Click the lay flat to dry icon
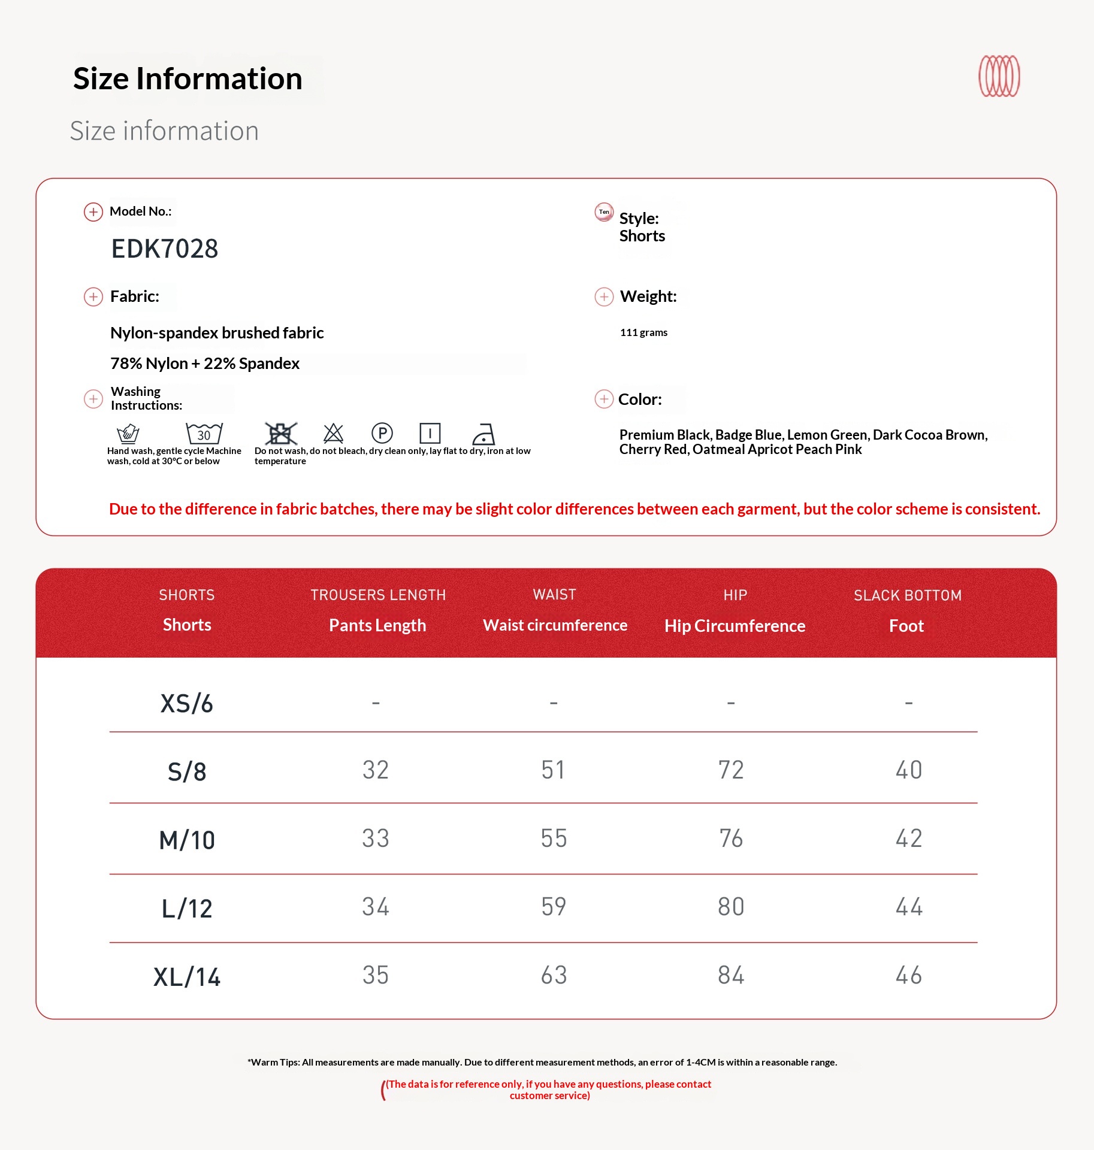The image size is (1094, 1150). pos(430,432)
